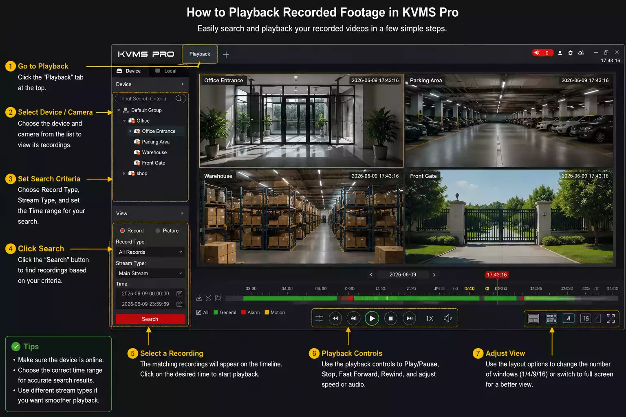
Task: Open the alarm notification indicator
Action: pyautogui.click(x=542, y=53)
